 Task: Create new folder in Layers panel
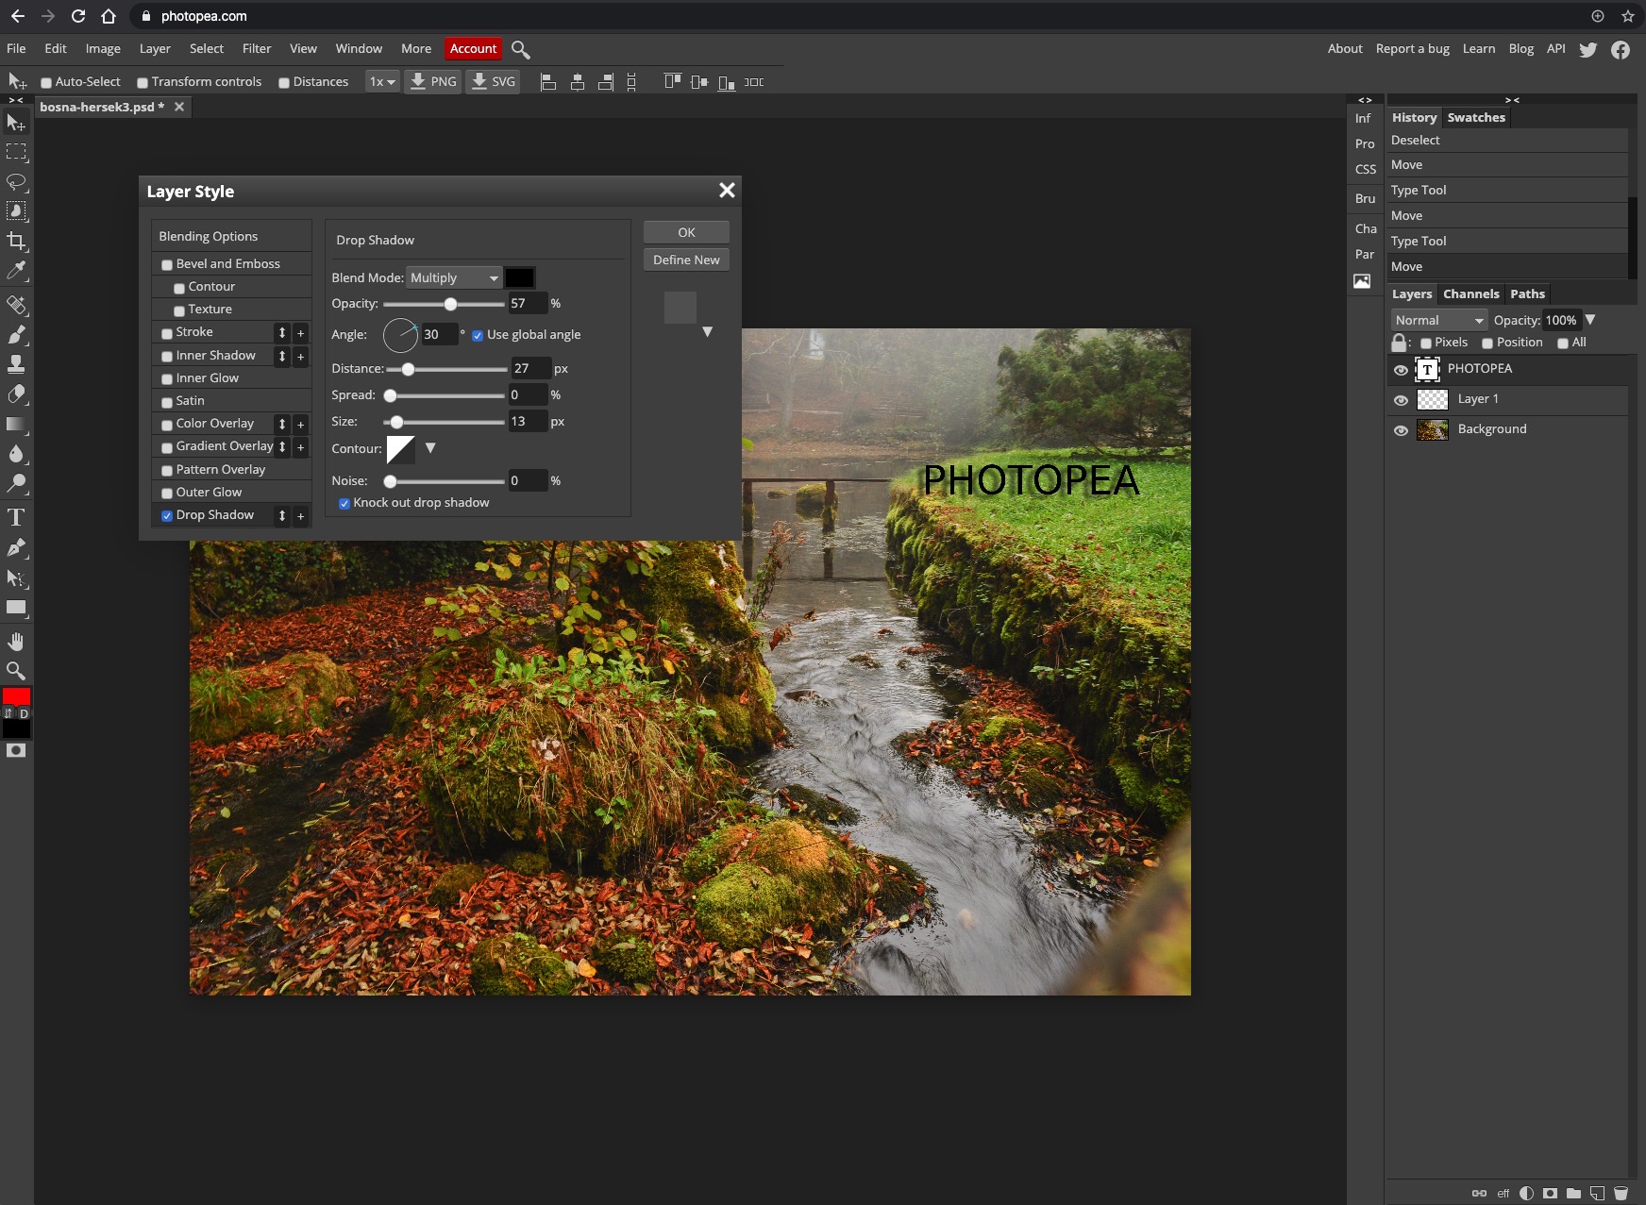coord(1573,1193)
